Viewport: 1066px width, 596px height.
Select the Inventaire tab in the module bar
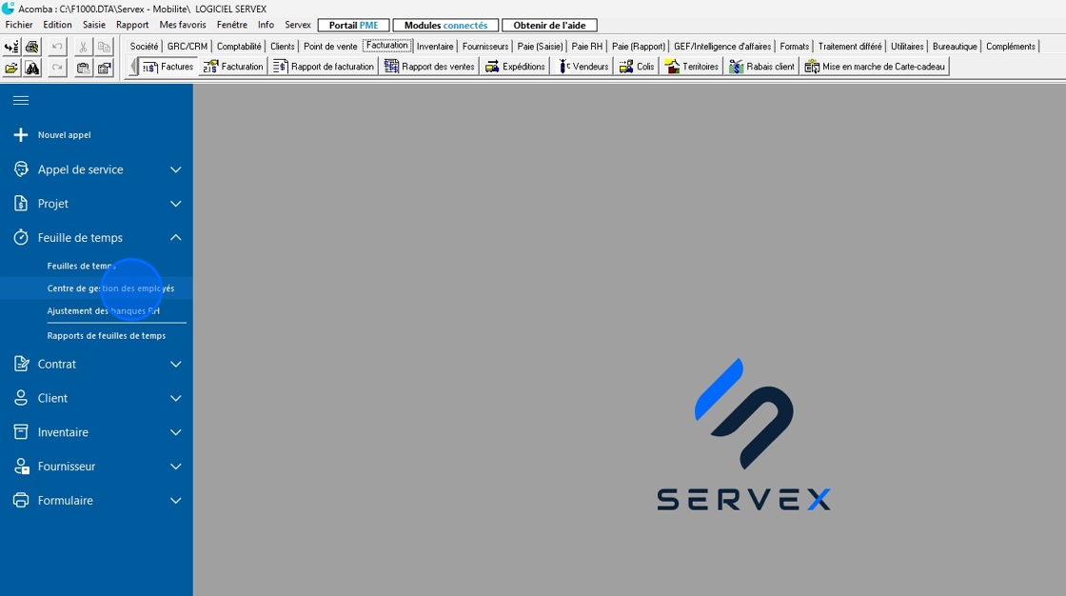click(x=435, y=47)
